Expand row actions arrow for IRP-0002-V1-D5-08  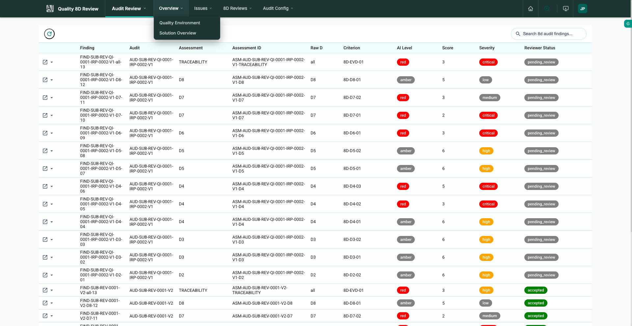click(52, 151)
